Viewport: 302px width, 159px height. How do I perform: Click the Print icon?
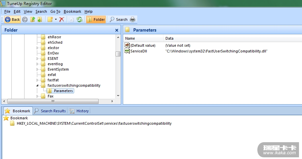[133, 19]
